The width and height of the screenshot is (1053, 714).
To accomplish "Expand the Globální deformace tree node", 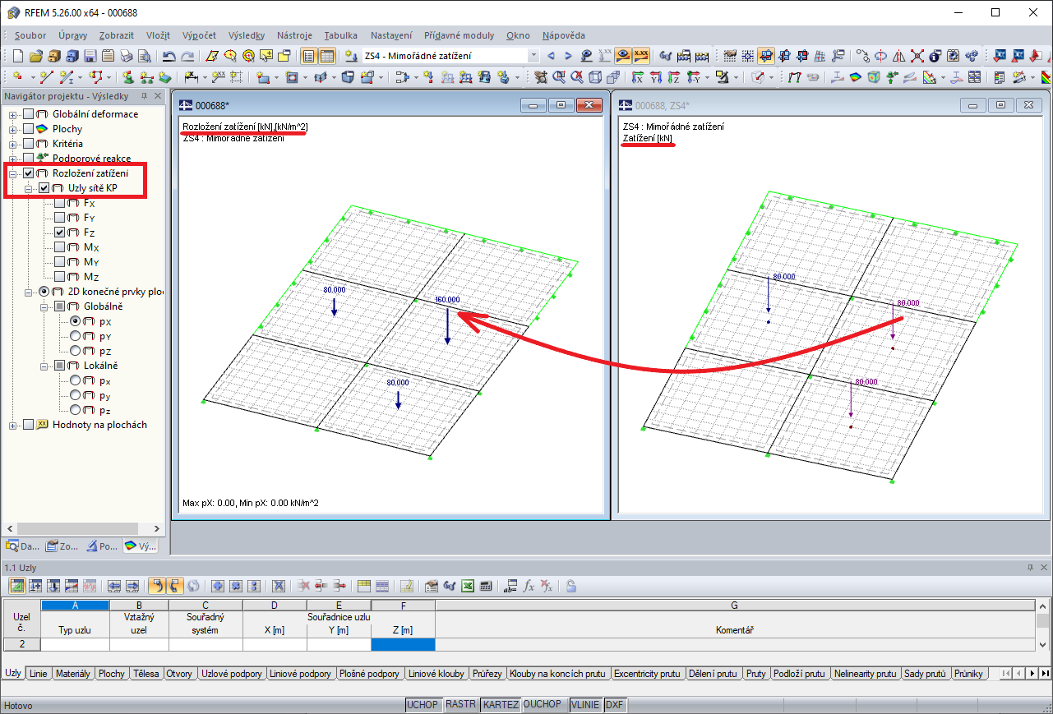I will point(13,114).
